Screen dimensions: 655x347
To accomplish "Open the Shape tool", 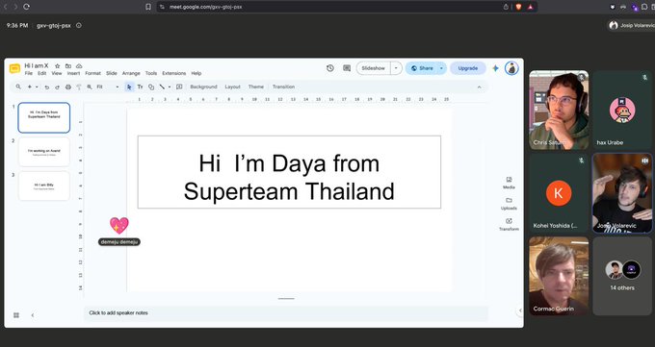I will [151, 87].
